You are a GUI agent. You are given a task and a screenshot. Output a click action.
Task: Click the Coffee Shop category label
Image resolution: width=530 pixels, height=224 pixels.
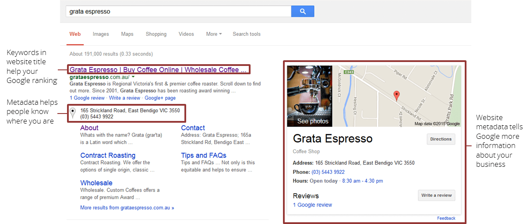307,152
